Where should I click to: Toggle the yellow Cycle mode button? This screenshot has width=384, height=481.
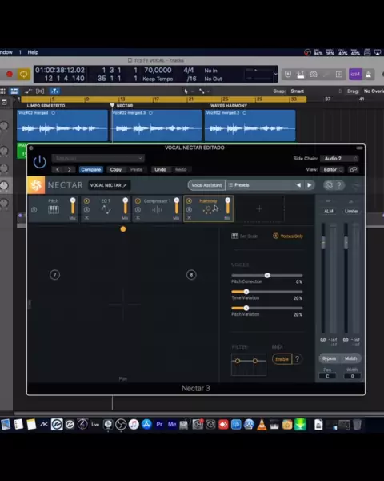(x=23, y=74)
